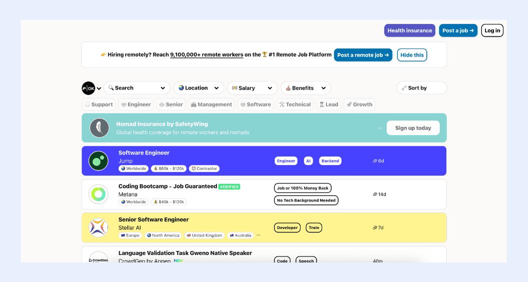Click the $60k - $120k salary tag
The image size is (528, 282).
[169, 168]
